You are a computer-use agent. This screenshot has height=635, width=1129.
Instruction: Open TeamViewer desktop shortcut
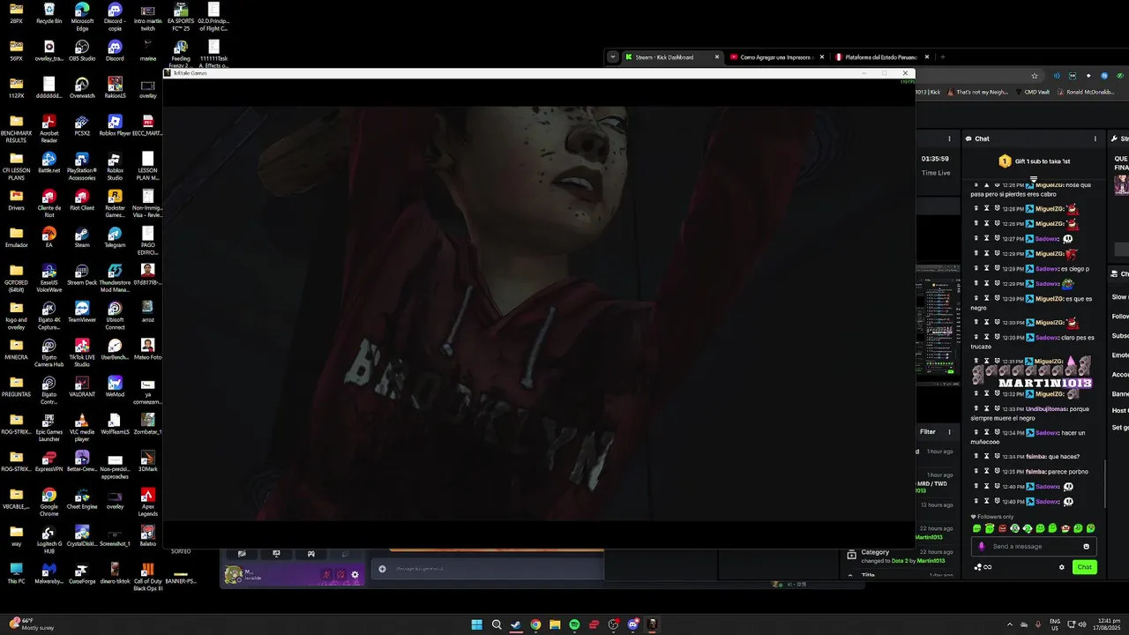pyautogui.click(x=82, y=312)
